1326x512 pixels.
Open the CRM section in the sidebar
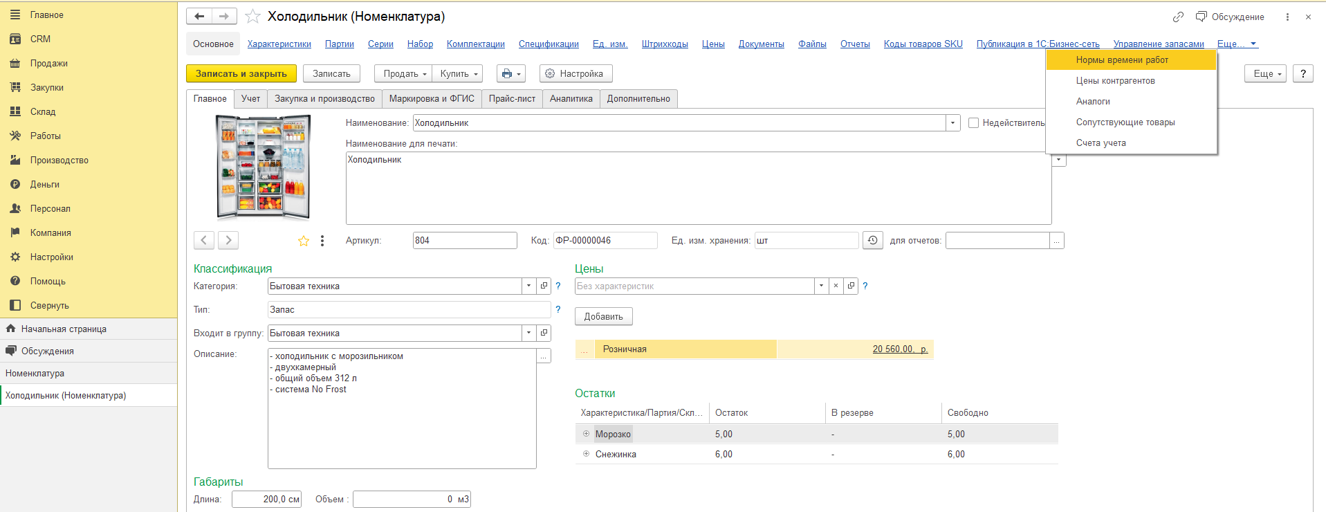pyautogui.click(x=40, y=39)
